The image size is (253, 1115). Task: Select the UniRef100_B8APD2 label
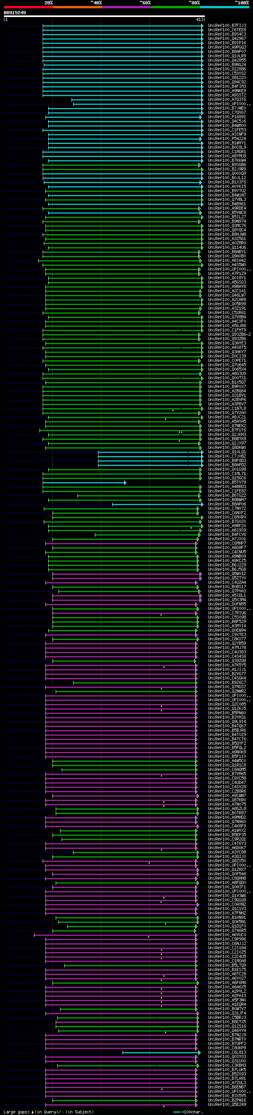point(227,465)
